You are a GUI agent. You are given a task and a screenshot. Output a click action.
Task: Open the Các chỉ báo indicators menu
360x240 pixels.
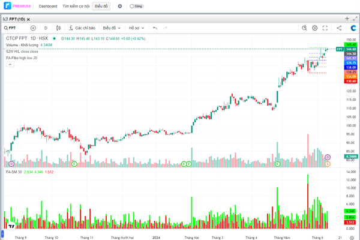pos(82,28)
